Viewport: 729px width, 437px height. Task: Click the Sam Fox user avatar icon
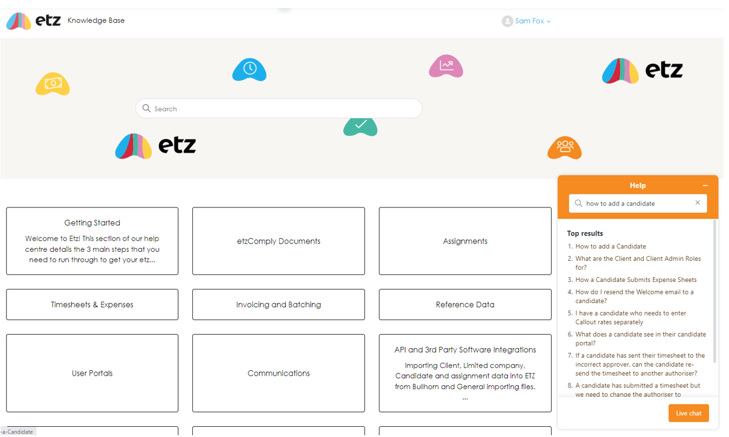coord(507,21)
